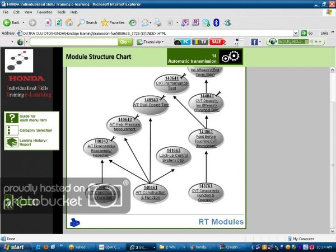Image resolution: width=336 pixels, height=252 pixels.
Task: Open the Tools menu
Action: 61,12
